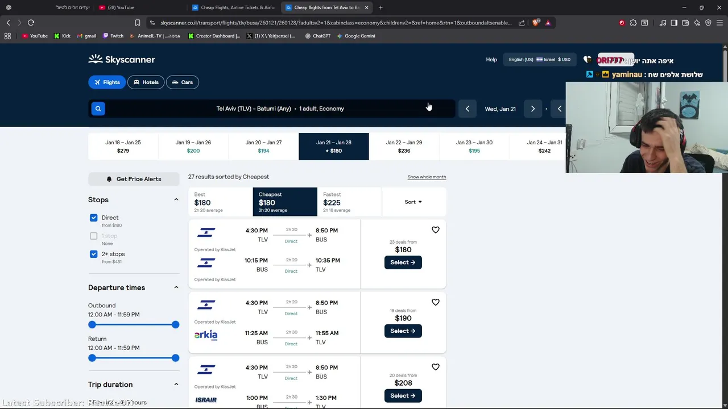Collapse the Departure times section
Screen dimensions: 728x409
click(176, 287)
